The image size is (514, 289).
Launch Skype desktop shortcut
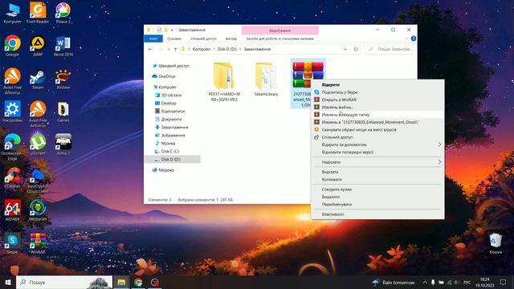click(13, 243)
